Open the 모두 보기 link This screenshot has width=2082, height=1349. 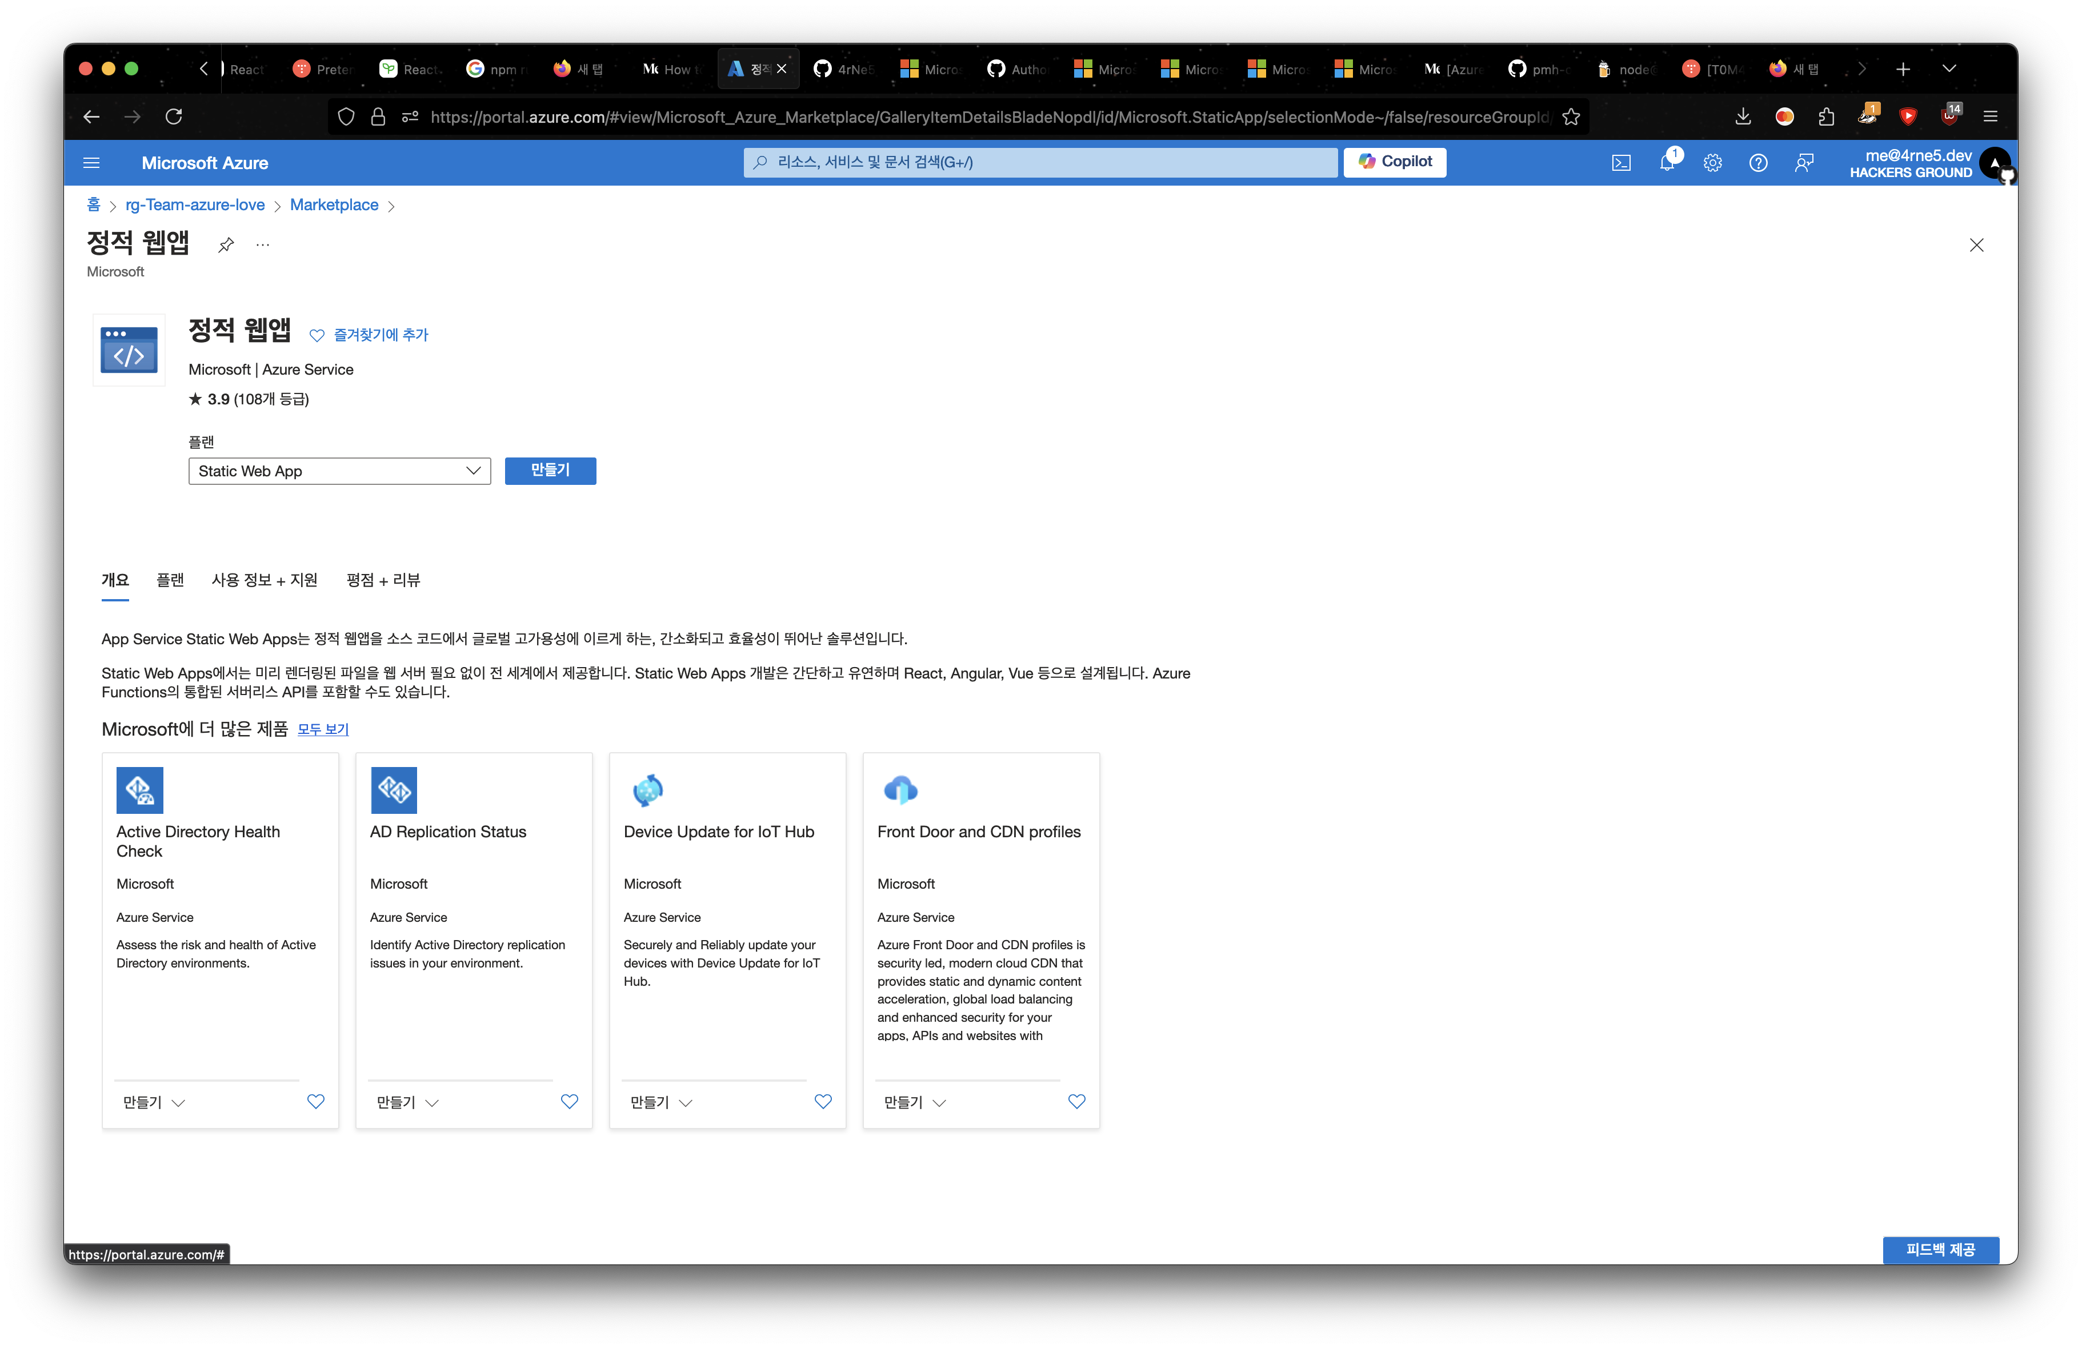click(323, 729)
